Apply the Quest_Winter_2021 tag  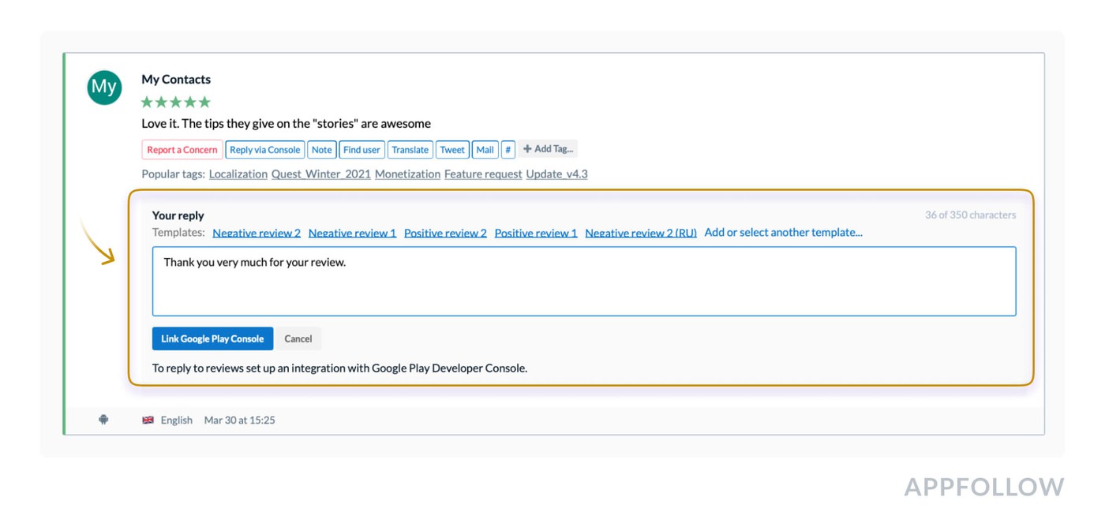(x=321, y=174)
